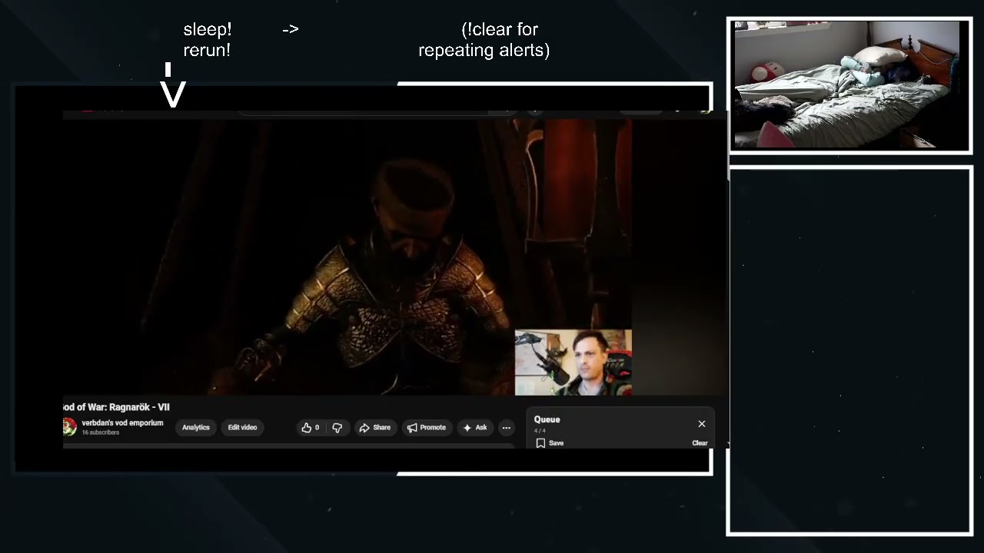This screenshot has width=984, height=553.
Task: Save the queue as a playlist
Action: 550,443
